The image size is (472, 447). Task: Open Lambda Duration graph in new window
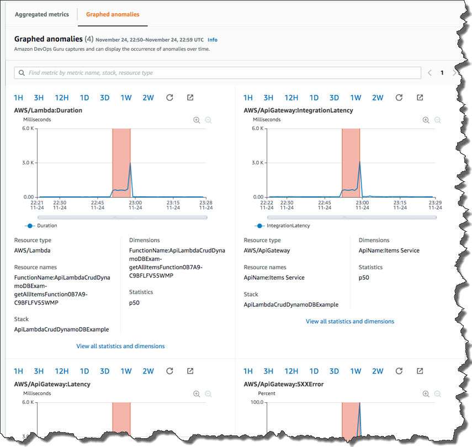[x=190, y=98]
